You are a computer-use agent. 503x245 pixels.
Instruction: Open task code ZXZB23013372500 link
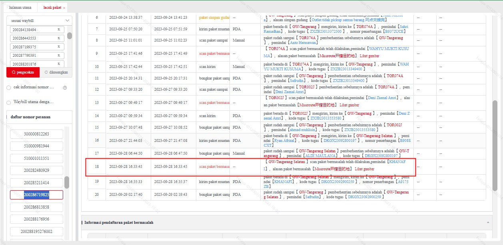pyautogui.click(x=325, y=31)
